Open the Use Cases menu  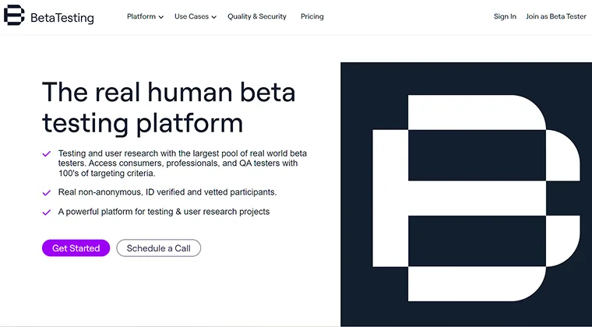pyautogui.click(x=192, y=16)
